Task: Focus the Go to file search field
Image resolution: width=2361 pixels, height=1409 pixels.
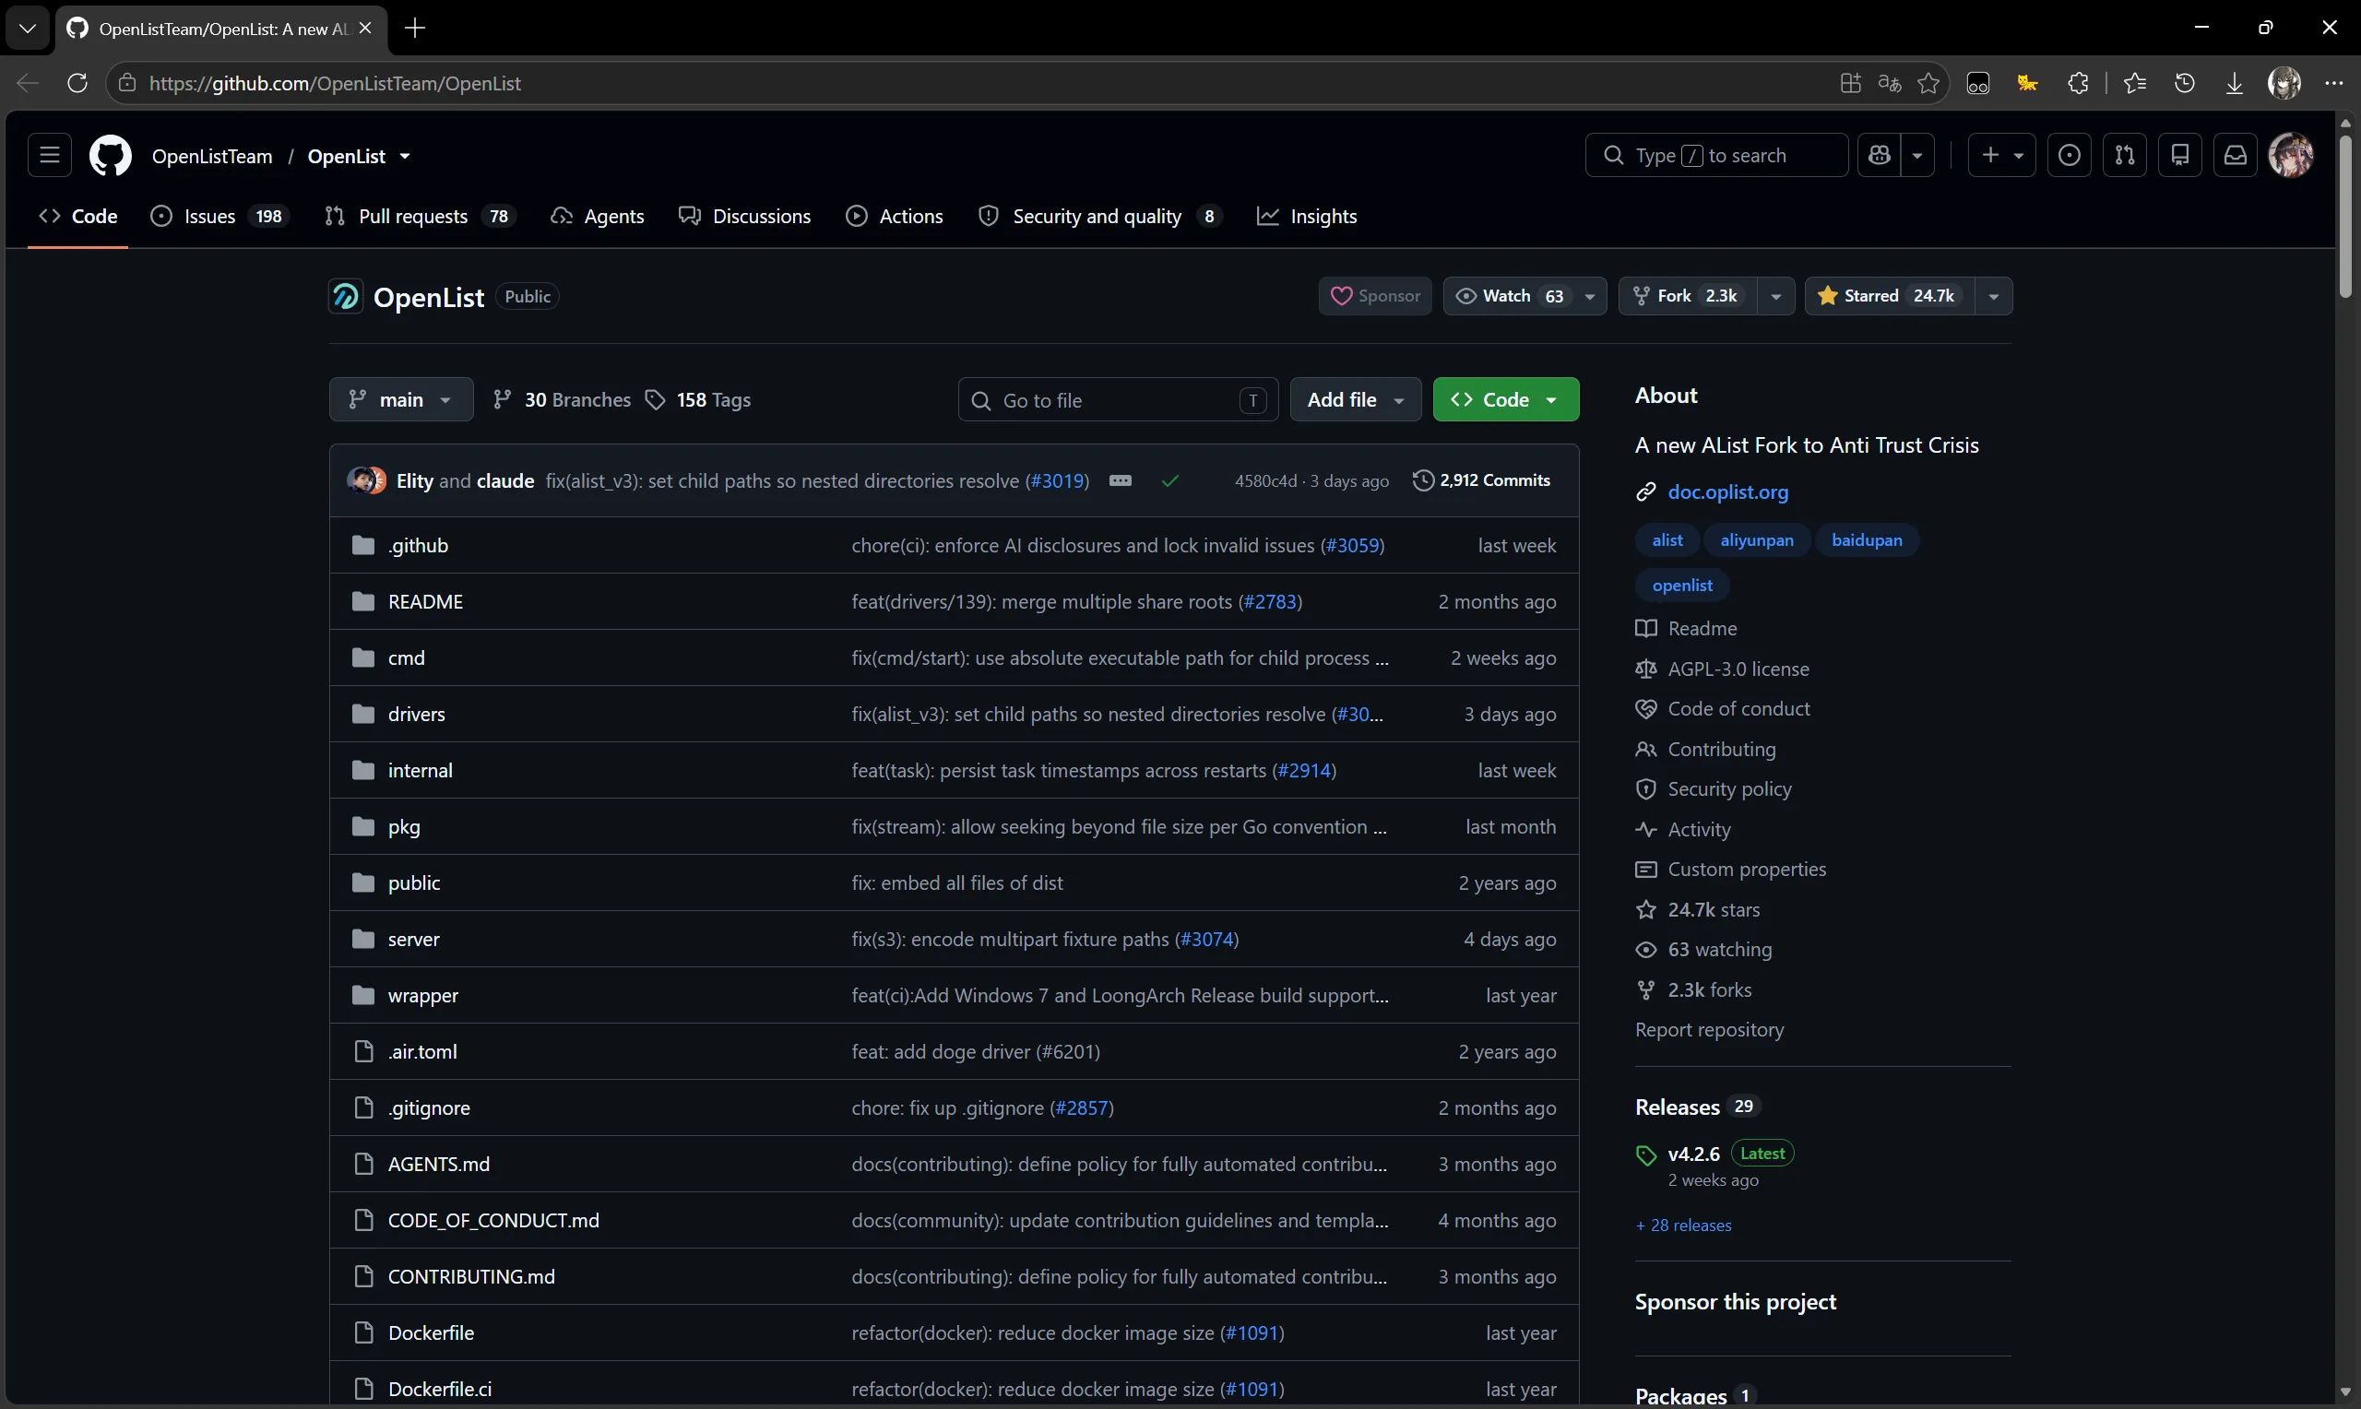Action: 1118,399
